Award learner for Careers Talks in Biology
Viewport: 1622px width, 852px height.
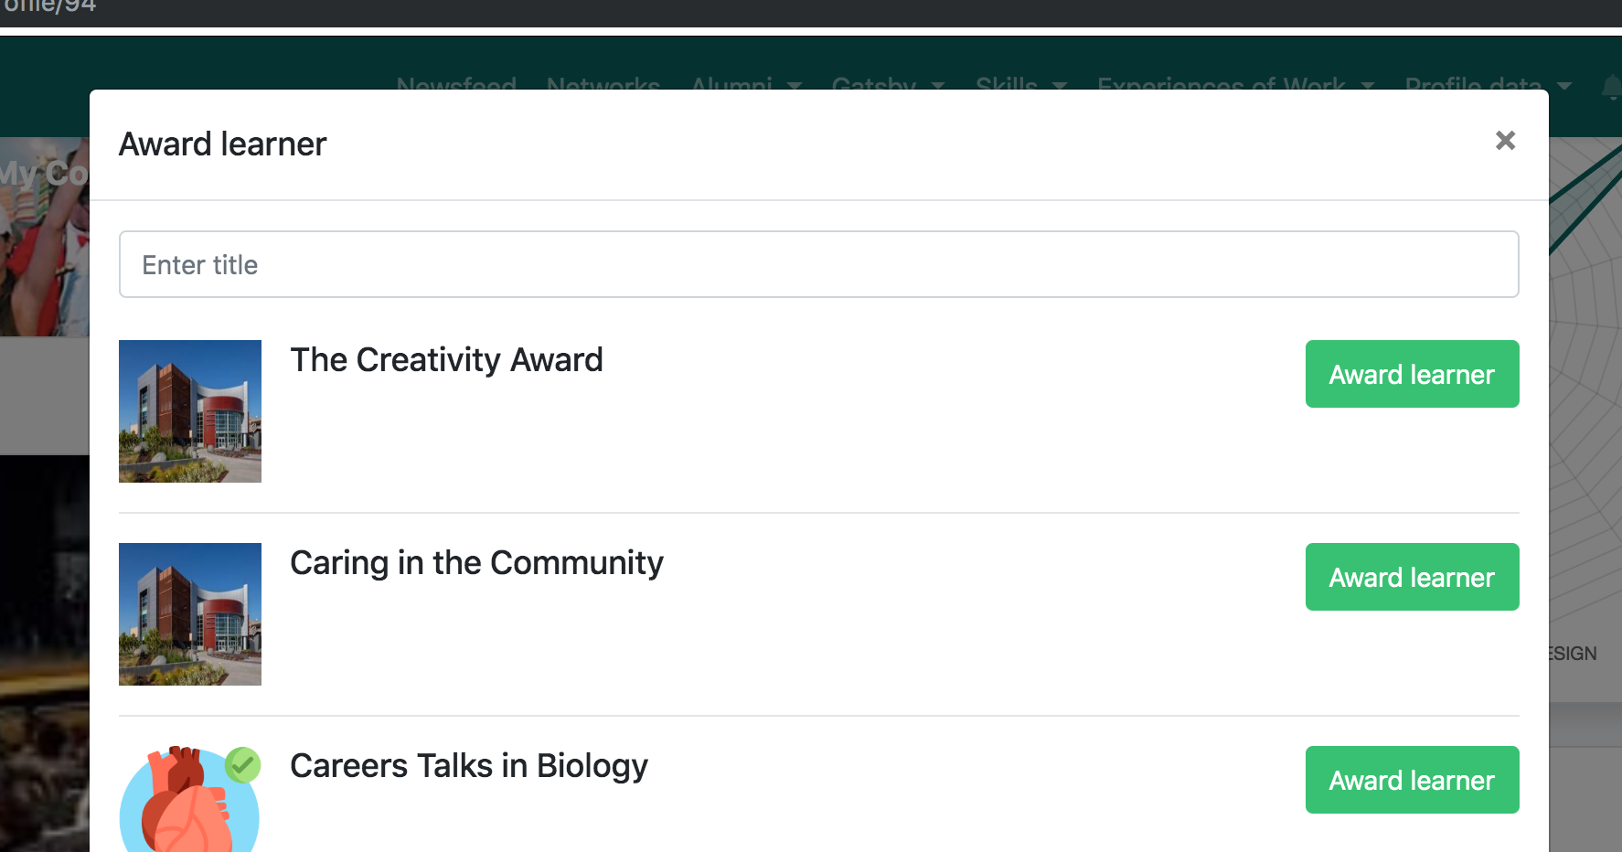1412,780
